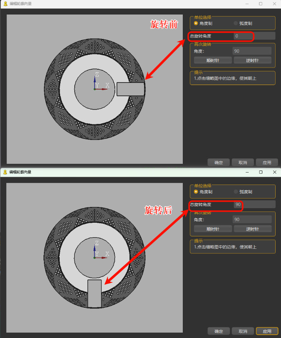Choose 弧度制 unit in the lower dialog
Viewport: 281px width, 338px height.
pyautogui.click(x=236, y=192)
